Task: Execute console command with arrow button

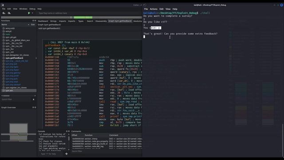Action: coord(66,154)
